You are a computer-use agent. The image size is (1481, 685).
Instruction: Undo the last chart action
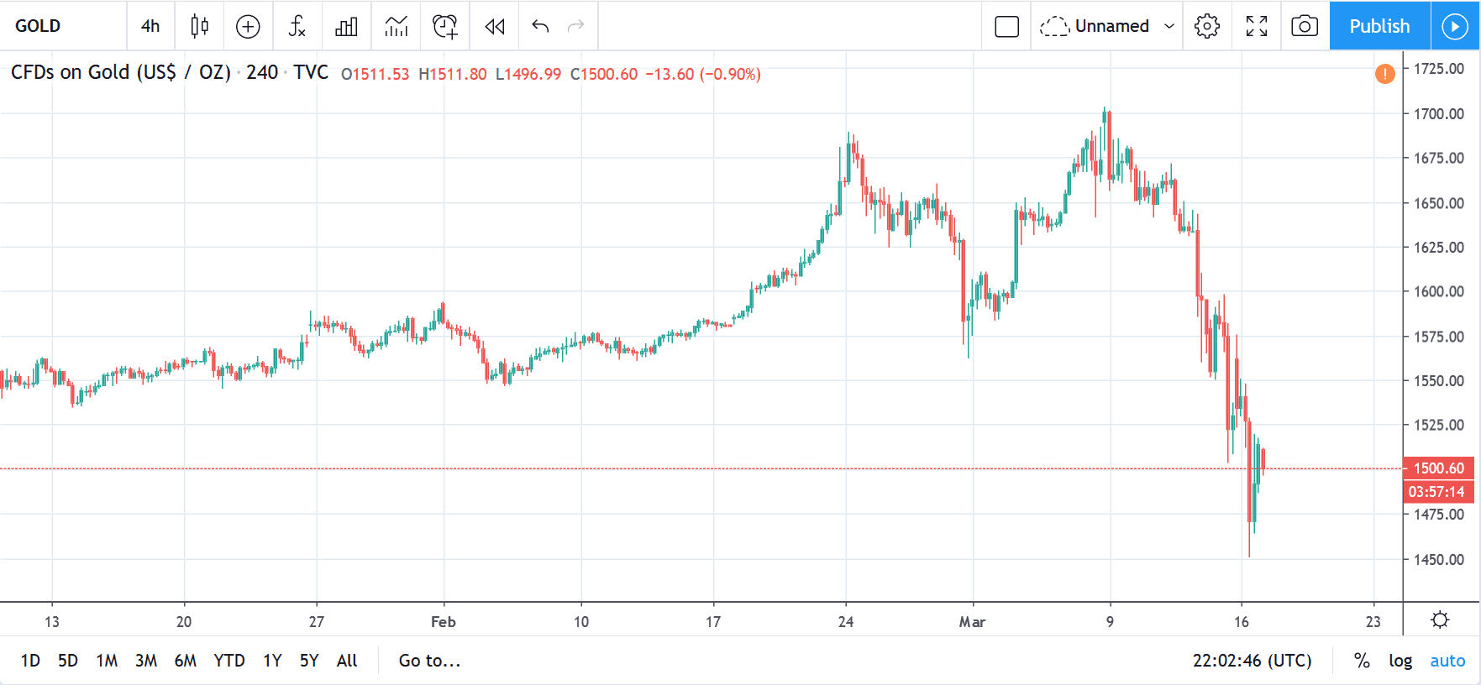pos(540,26)
